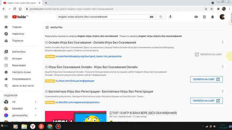Open the ТОП 10 ИГР video thumbnail
Viewport: 232px width, 130px height.
(x=76, y=116)
